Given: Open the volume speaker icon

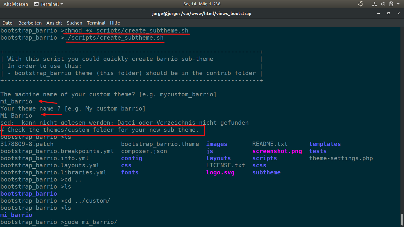Looking at the screenshot, I should [383, 4].
